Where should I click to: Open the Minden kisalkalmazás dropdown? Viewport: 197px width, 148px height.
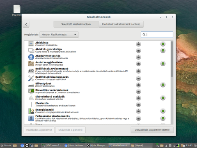tap(59, 35)
